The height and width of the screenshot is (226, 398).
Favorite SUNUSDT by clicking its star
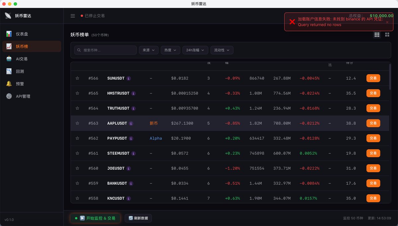[x=77, y=78]
